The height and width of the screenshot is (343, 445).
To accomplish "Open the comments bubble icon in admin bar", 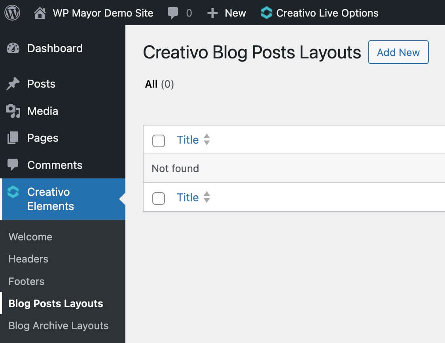I will coord(173,13).
